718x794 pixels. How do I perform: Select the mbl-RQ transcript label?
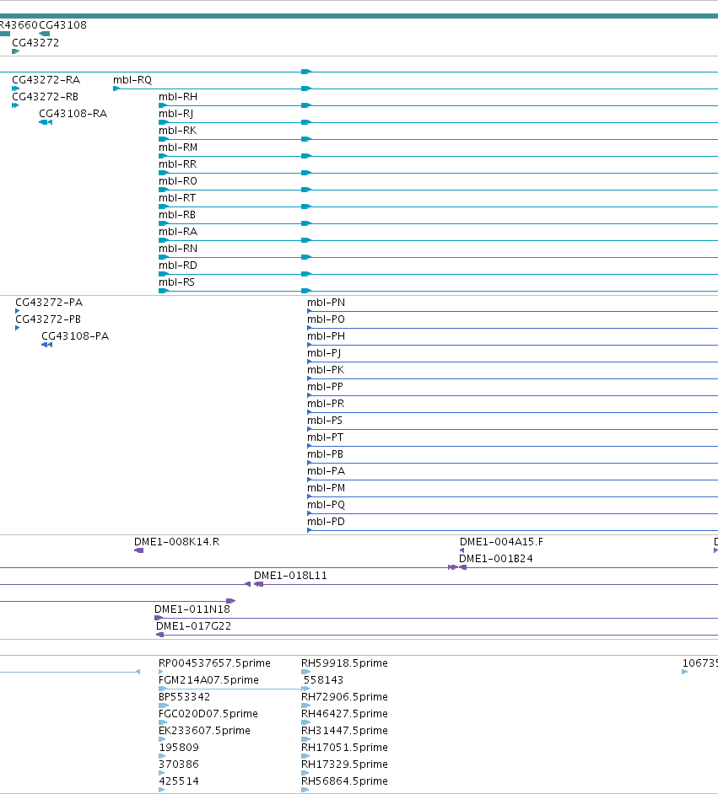pyautogui.click(x=132, y=79)
